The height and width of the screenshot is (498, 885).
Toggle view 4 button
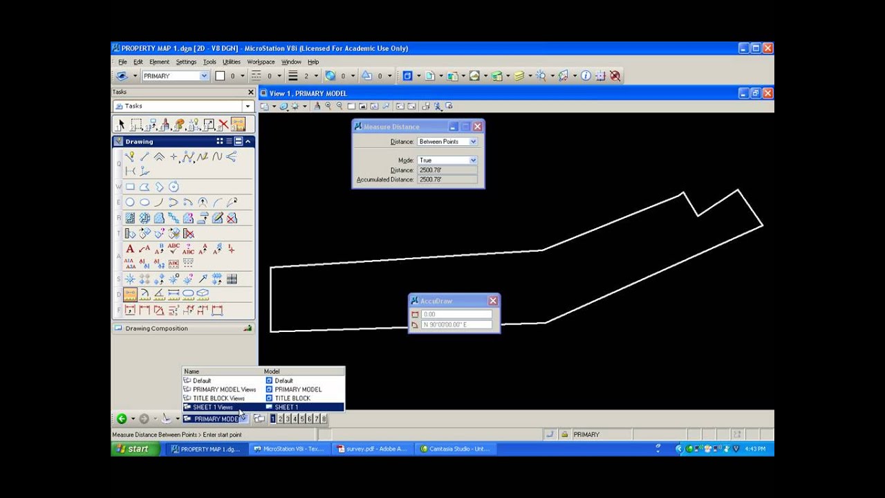[x=295, y=418]
